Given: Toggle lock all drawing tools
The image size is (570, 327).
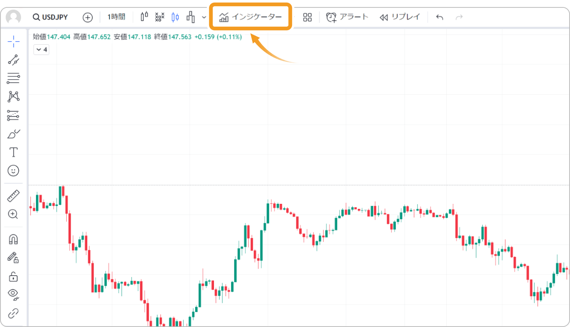Looking at the screenshot, I should (14, 276).
